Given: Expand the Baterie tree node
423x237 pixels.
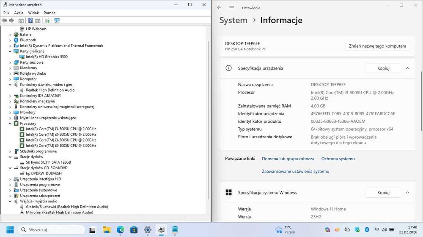Looking at the screenshot, I should pos(10,35).
